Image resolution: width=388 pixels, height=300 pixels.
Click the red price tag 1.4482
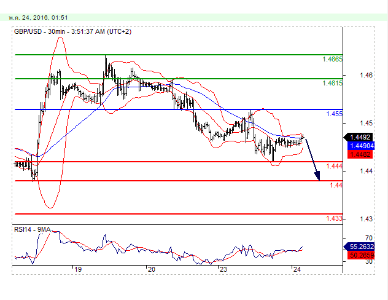(360, 154)
